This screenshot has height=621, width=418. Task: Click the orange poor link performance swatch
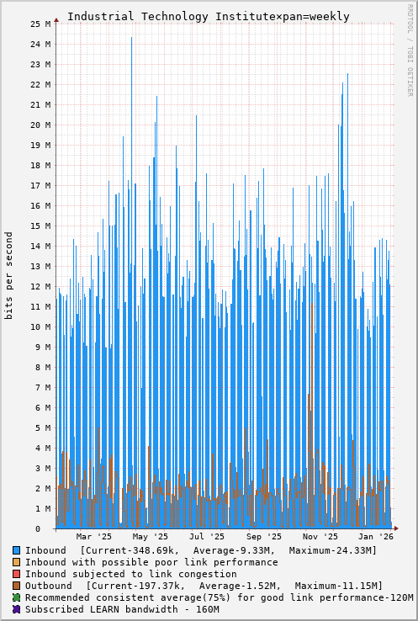pos(16,562)
